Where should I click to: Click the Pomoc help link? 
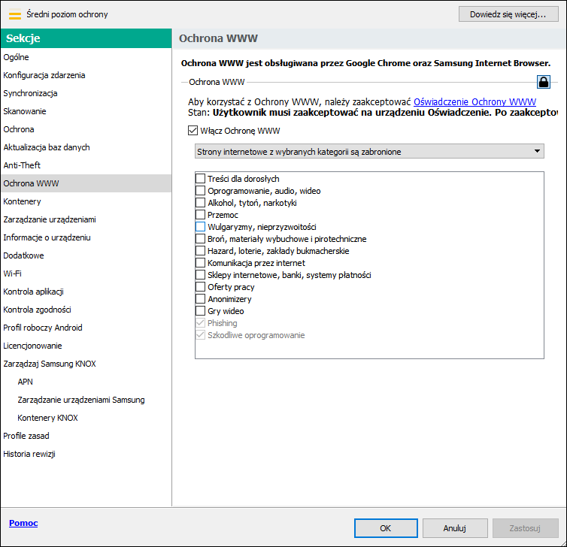pyautogui.click(x=23, y=523)
